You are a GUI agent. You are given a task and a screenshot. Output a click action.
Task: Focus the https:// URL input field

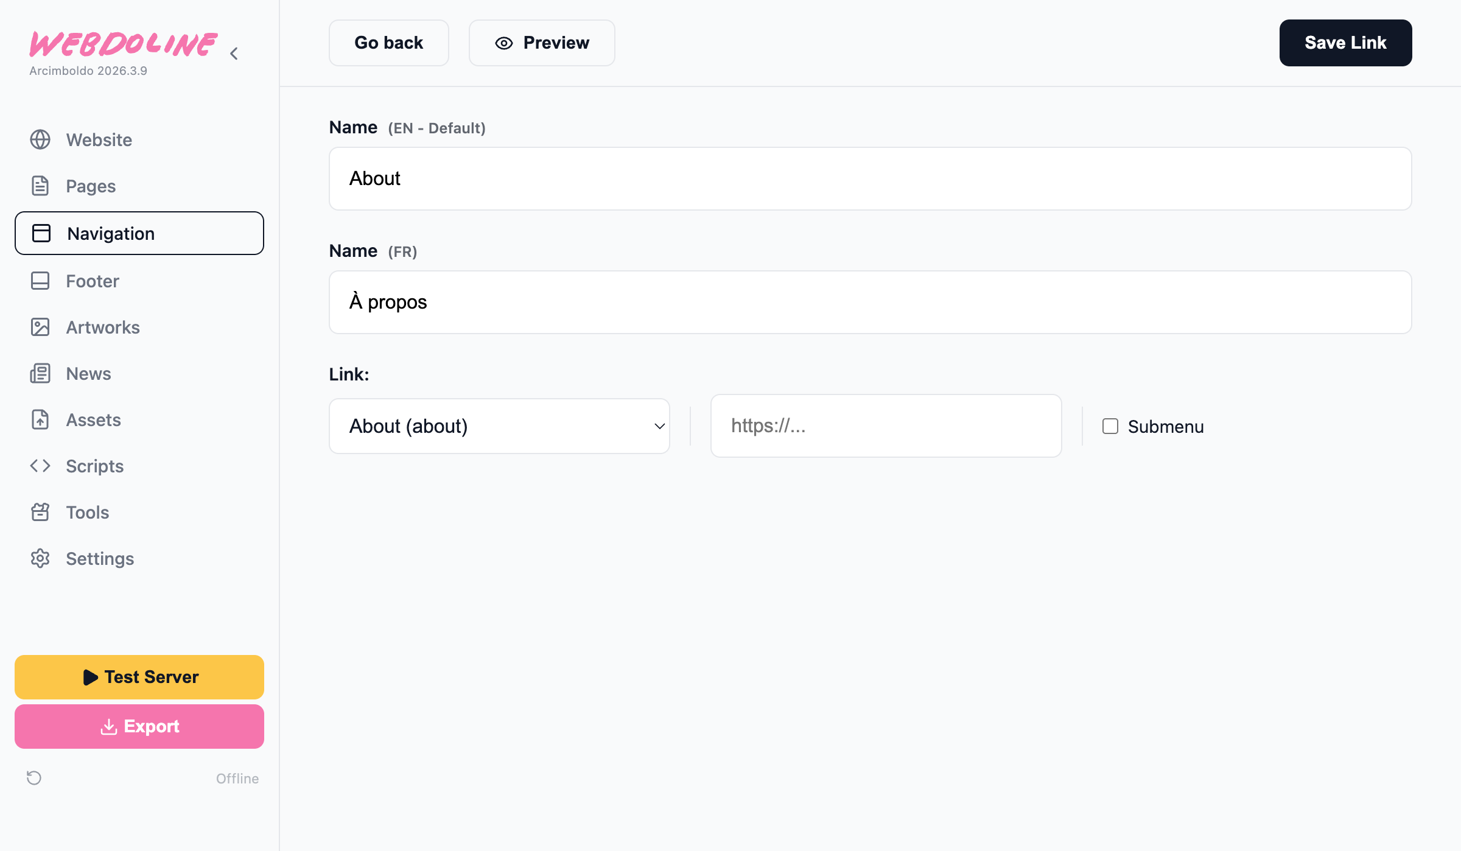pos(886,425)
